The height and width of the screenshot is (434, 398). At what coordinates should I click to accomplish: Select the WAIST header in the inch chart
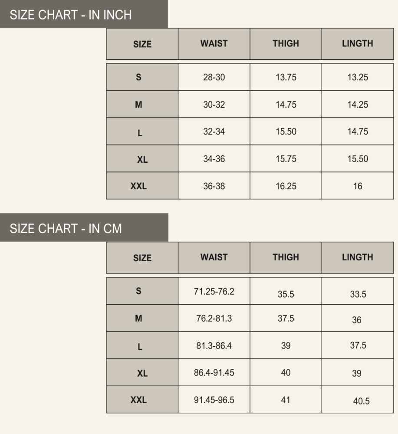click(214, 43)
